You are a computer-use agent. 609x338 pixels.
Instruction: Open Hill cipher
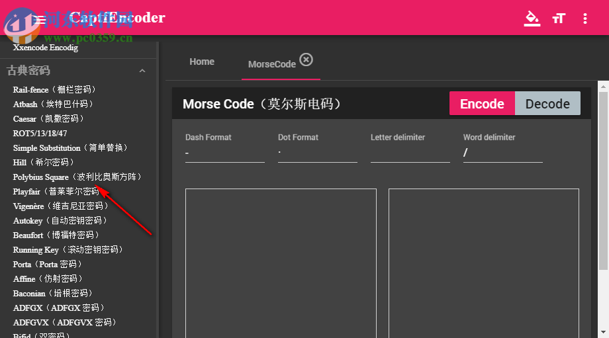pyautogui.click(x=43, y=162)
